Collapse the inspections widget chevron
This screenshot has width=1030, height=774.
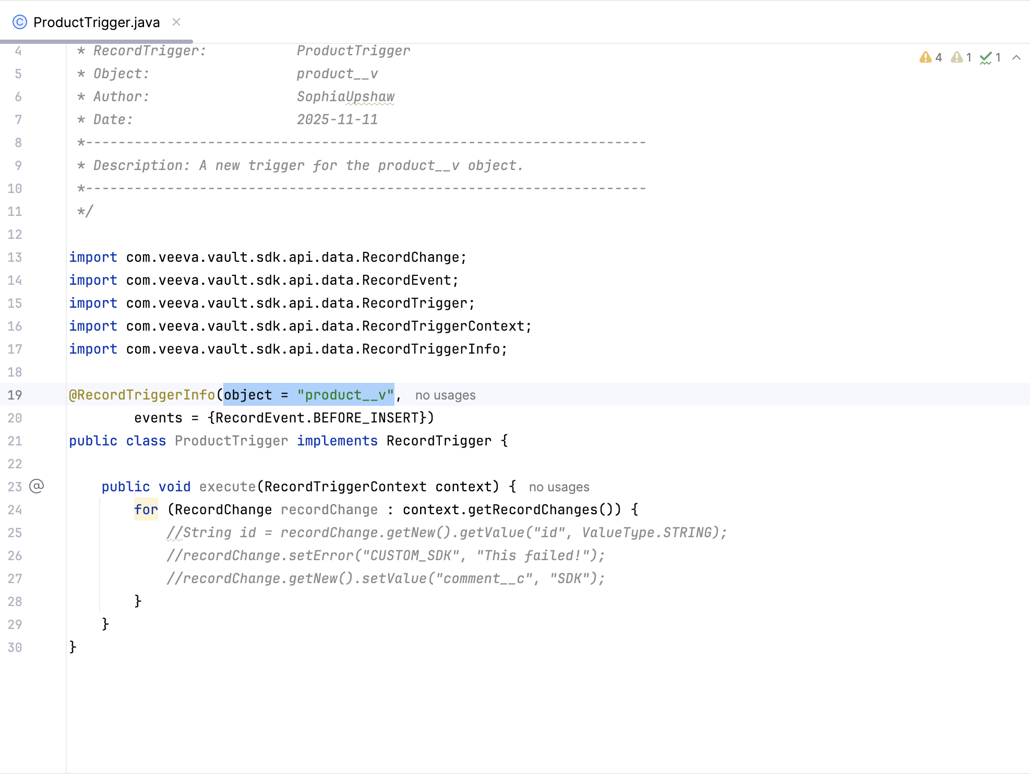point(1016,57)
